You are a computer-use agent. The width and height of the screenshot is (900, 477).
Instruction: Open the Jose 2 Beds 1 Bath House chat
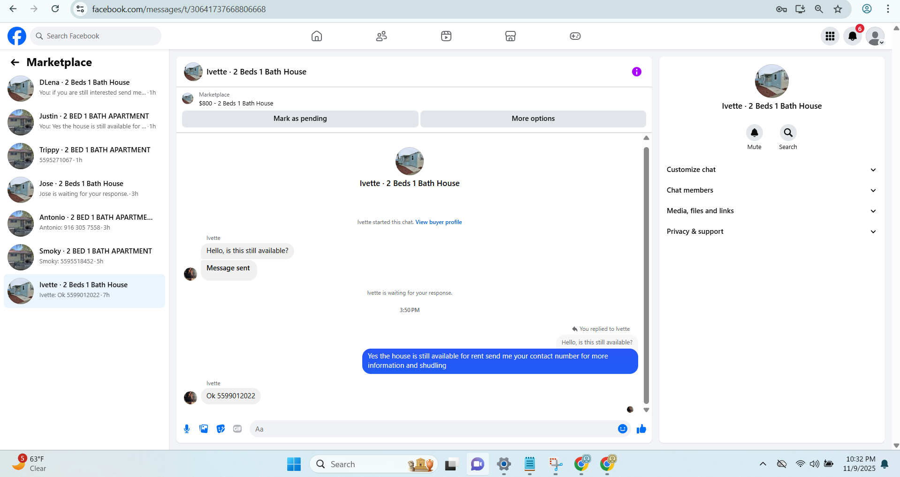(84, 190)
